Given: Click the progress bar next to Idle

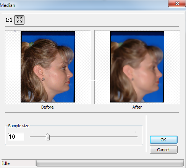Looking at the screenshot, I should pyautogui.click(x=110, y=163).
